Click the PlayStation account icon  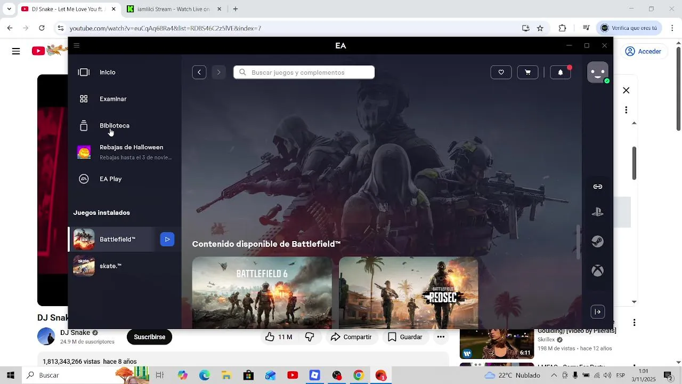tap(598, 212)
